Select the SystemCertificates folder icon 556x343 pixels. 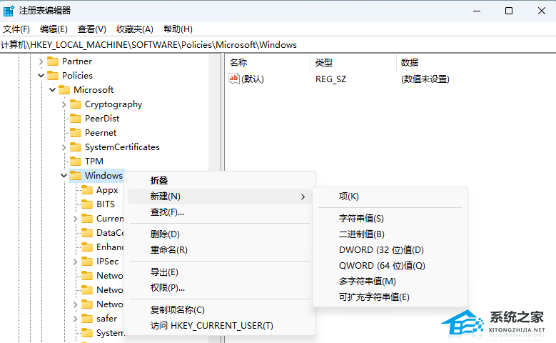76,147
